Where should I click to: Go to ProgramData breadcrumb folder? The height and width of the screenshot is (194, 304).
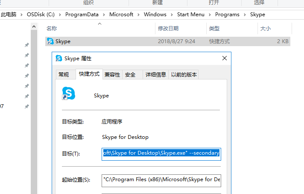point(82,15)
